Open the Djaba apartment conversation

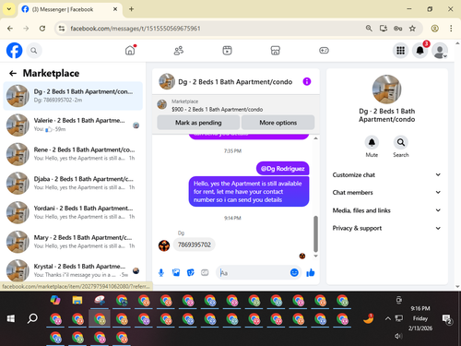(73, 184)
